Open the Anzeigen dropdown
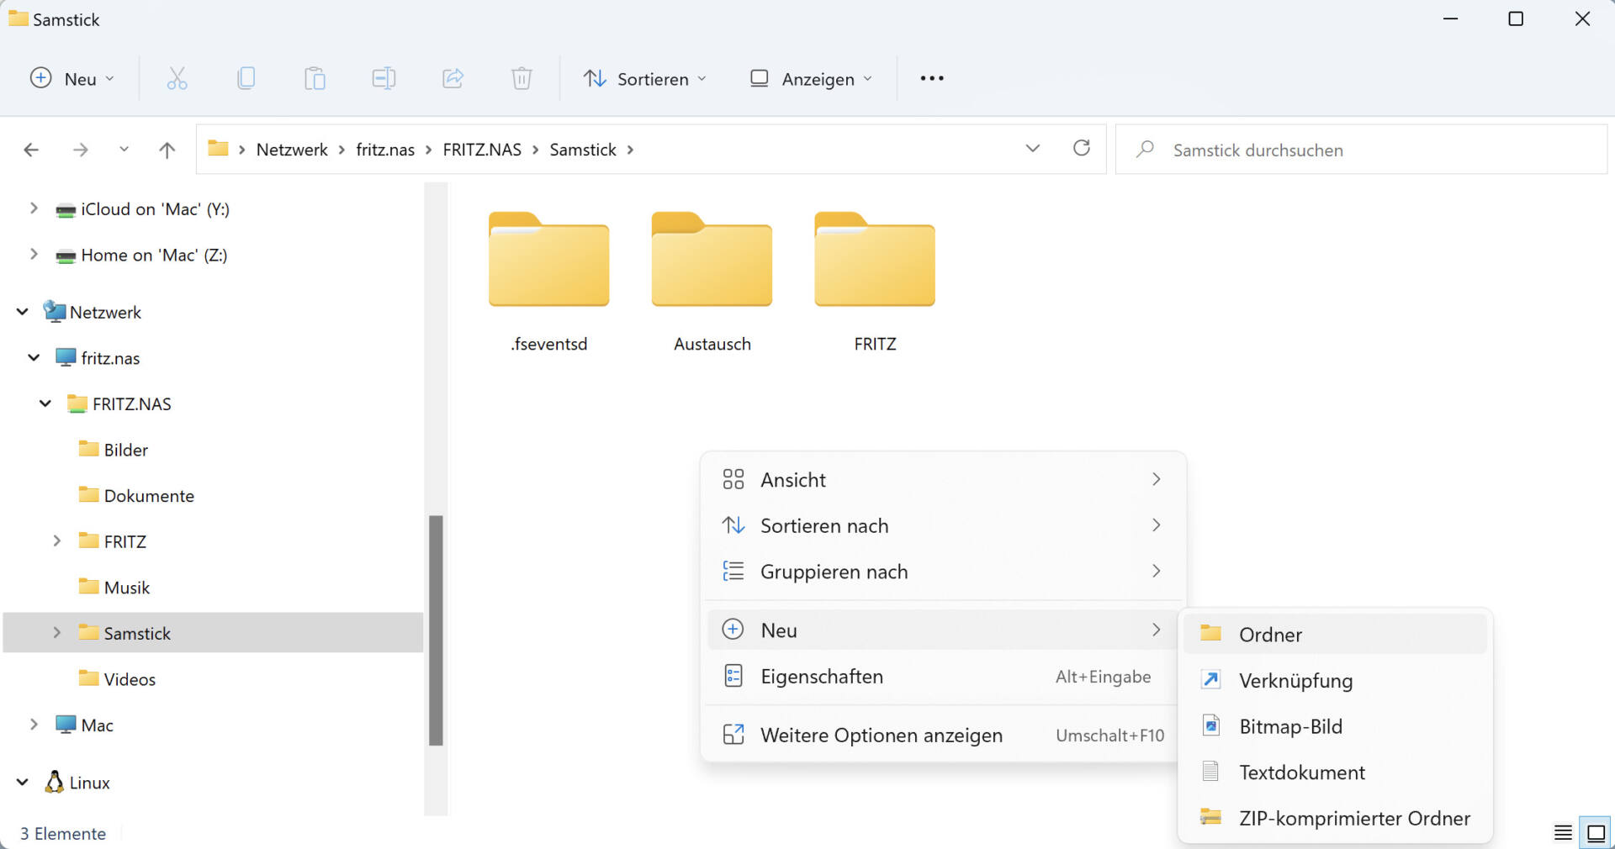This screenshot has height=849, width=1615. tap(811, 79)
